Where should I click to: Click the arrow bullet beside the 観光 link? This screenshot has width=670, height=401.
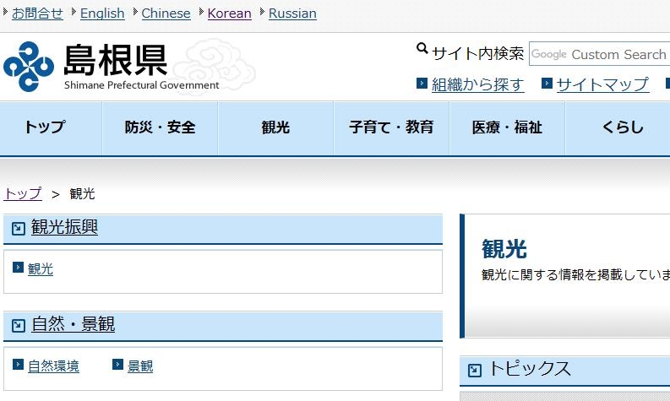18,268
